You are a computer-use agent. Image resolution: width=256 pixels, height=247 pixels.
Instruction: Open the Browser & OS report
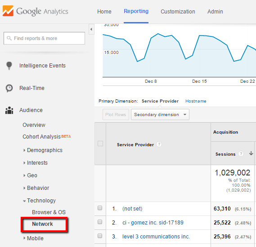49,212
